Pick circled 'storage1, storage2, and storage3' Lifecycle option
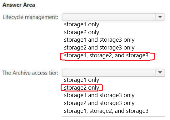170x120 pixels. 106,55
